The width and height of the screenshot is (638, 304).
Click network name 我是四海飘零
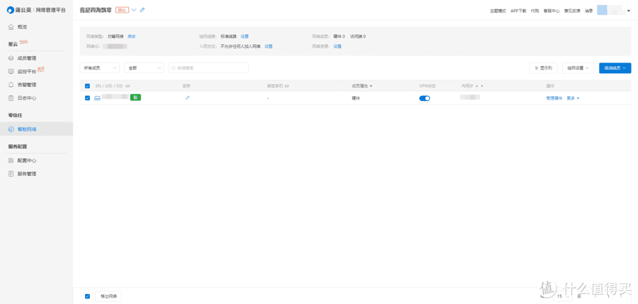[96, 10]
